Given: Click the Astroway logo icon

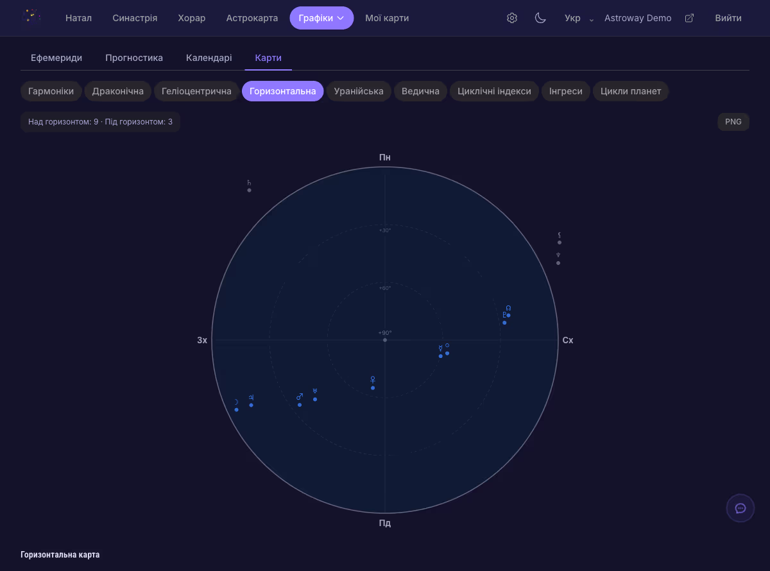Looking at the screenshot, I should (x=31, y=17).
